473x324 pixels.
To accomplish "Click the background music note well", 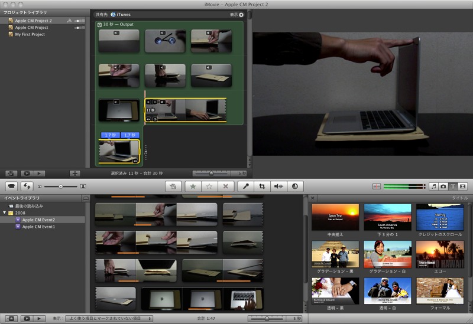I will 145,153.
